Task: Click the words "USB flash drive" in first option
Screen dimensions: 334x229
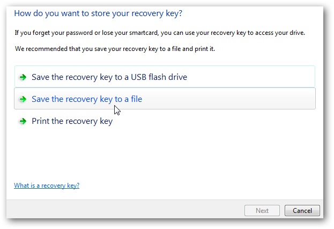Action: click(158, 77)
